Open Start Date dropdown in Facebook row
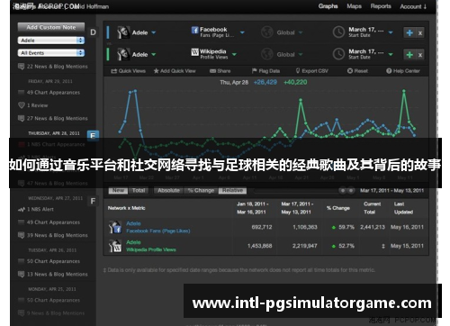Screen dimensions: 450x326 point(391,32)
